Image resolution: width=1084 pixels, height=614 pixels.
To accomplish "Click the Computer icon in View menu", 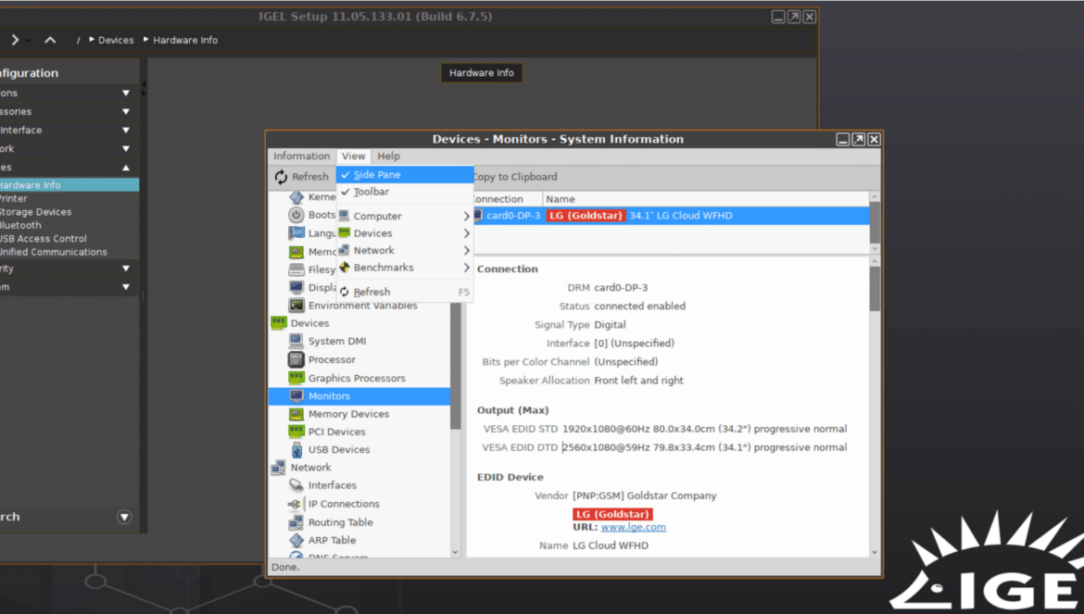I will 345,216.
